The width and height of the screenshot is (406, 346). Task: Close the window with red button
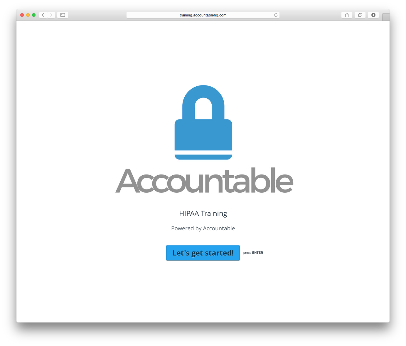tap(22, 15)
